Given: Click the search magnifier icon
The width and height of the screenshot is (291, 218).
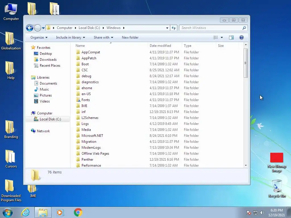Looking at the screenshot, I should click(x=244, y=28).
